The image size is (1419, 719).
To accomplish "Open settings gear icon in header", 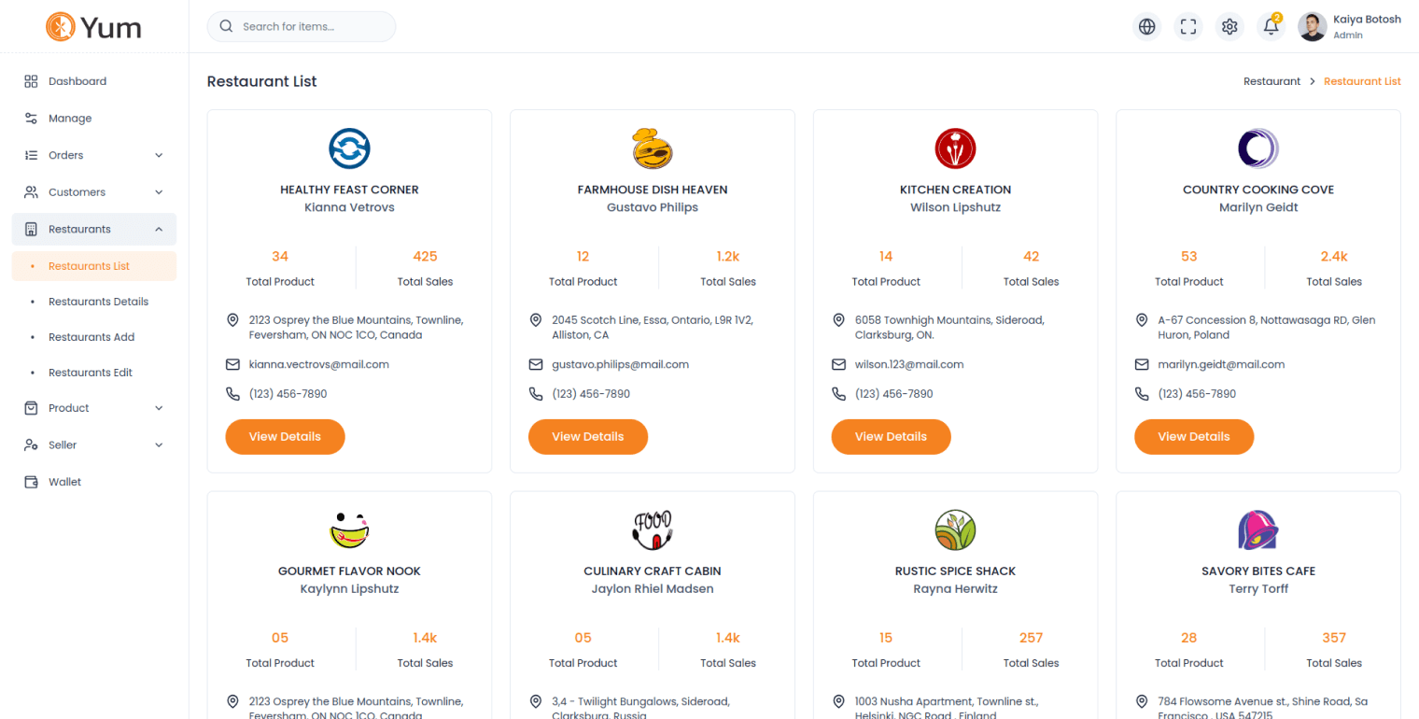I will coord(1229,27).
